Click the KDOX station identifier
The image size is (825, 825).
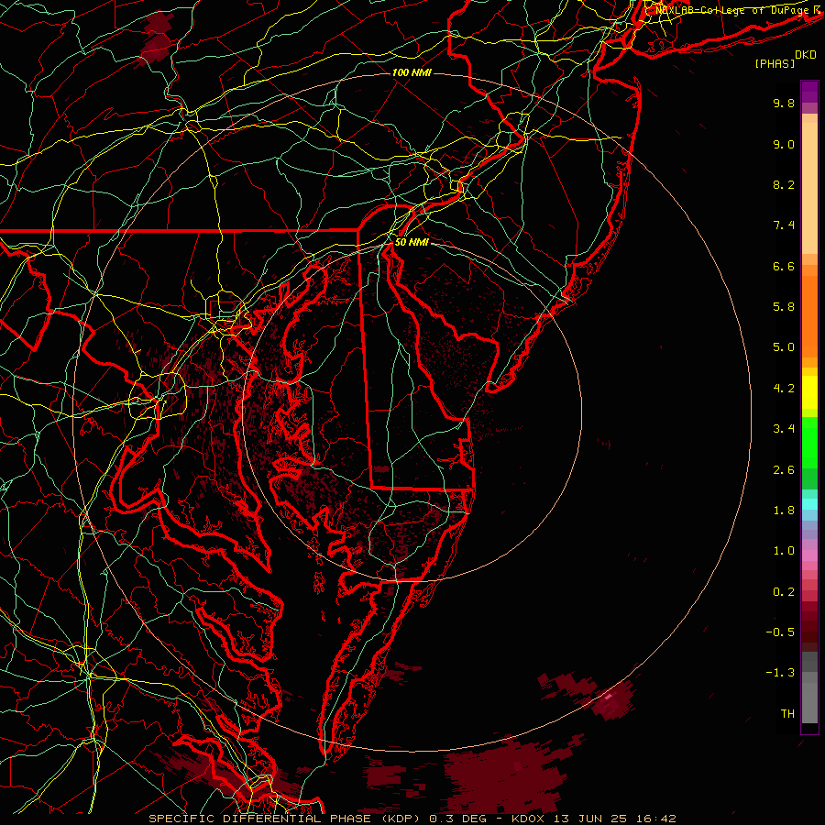tap(528, 819)
